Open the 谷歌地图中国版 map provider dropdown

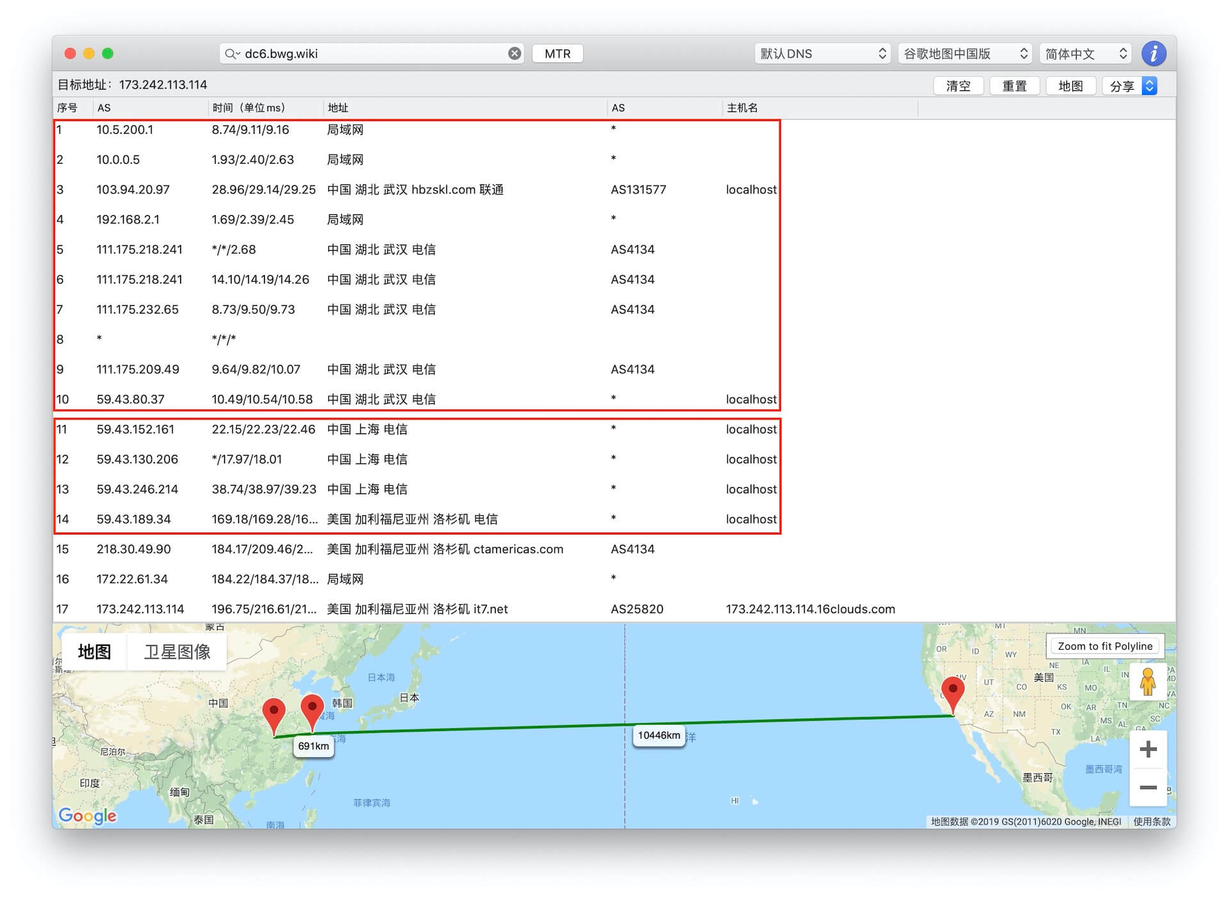click(x=964, y=53)
